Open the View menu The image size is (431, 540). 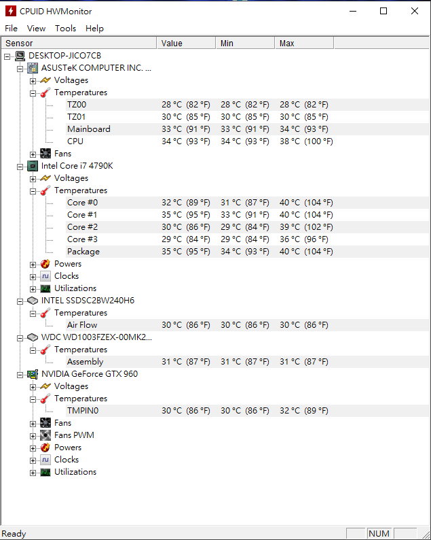[x=36, y=29]
